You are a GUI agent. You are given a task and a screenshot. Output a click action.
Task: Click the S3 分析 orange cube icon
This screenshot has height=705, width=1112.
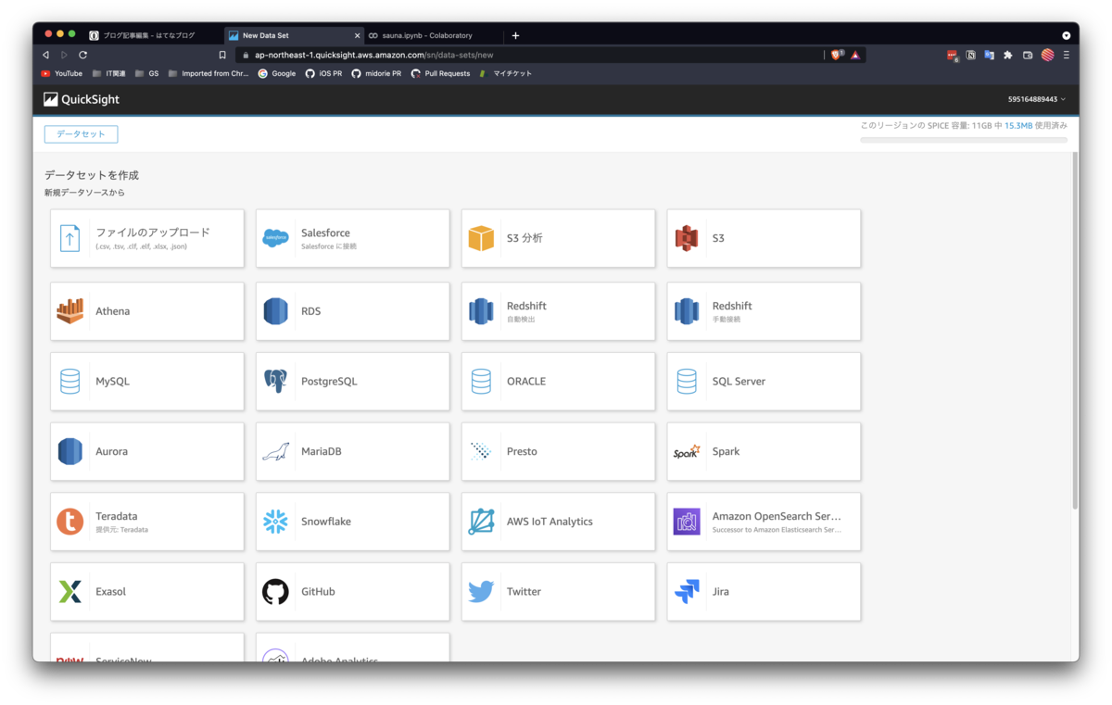481,238
